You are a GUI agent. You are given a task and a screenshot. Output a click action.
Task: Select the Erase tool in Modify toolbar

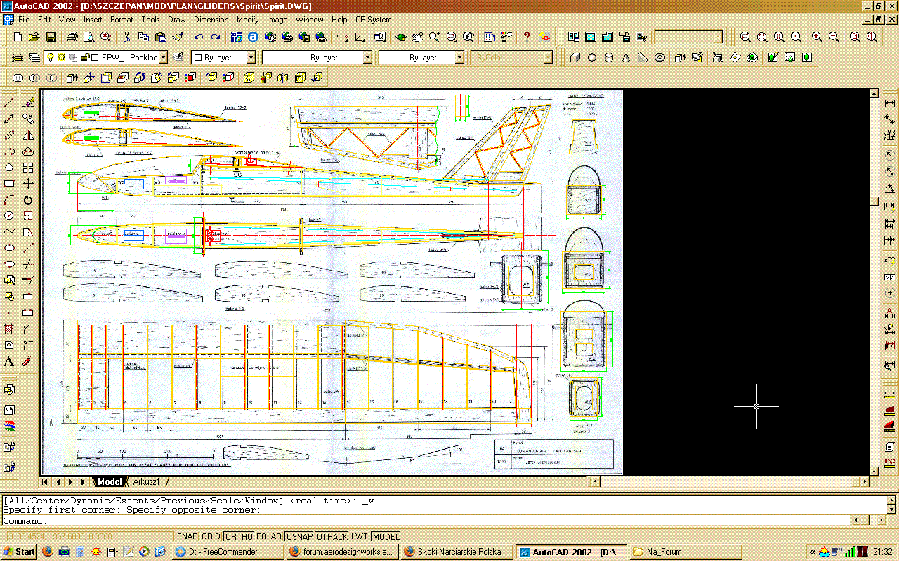click(28, 103)
